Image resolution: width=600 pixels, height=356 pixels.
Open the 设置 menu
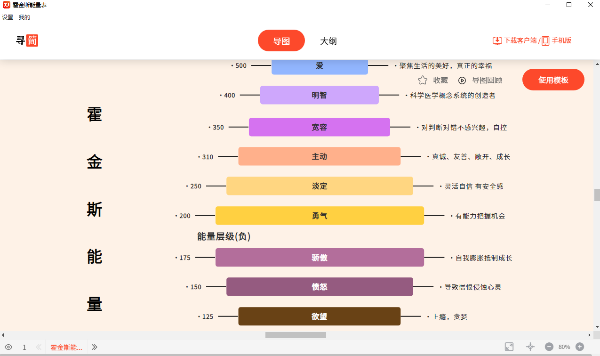point(8,17)
